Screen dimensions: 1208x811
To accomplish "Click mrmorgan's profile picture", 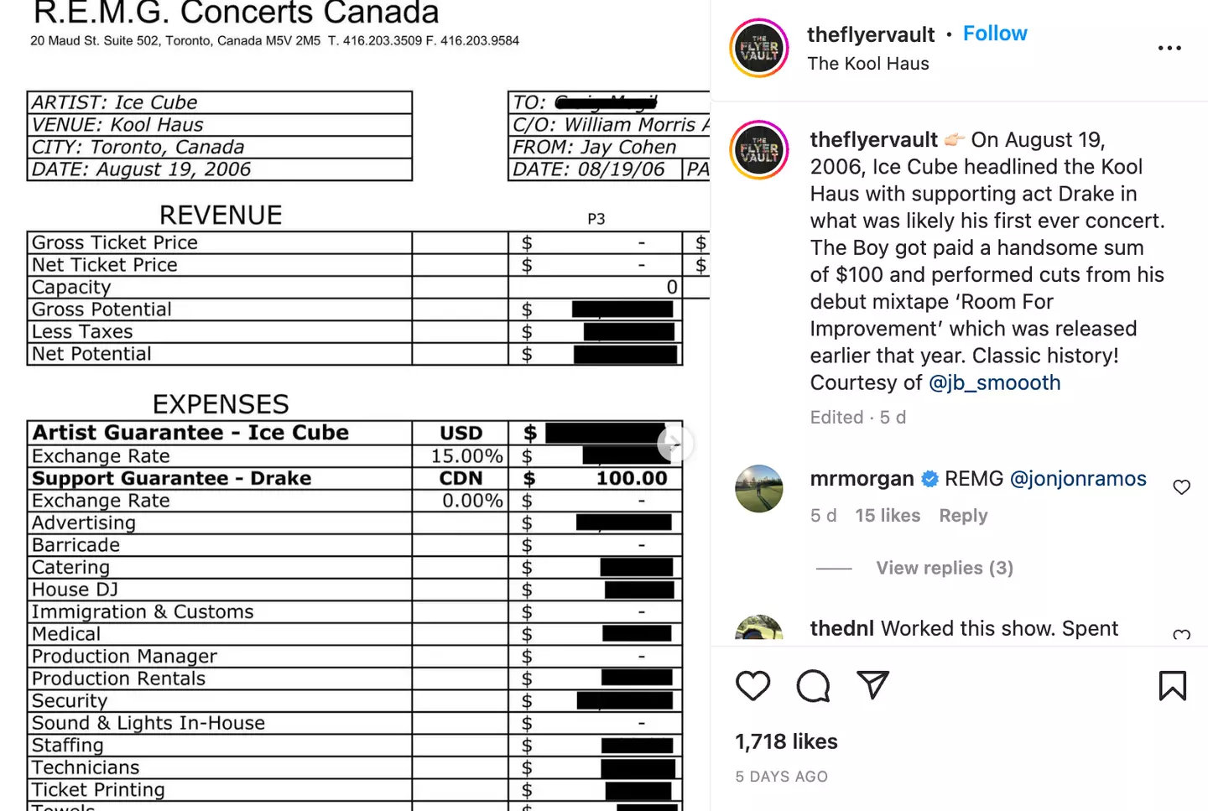I will pyautogui.click(x=758, y=489).
